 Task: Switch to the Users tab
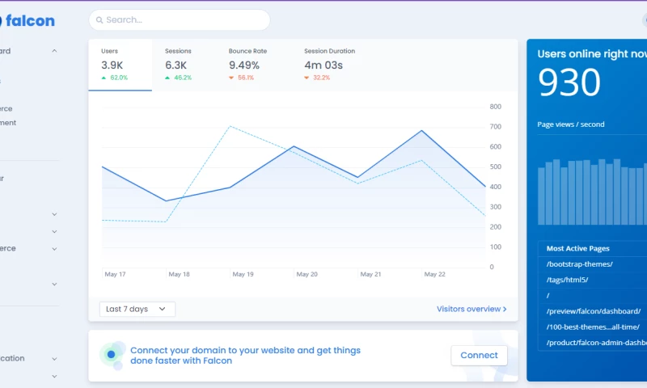(120, 65)
